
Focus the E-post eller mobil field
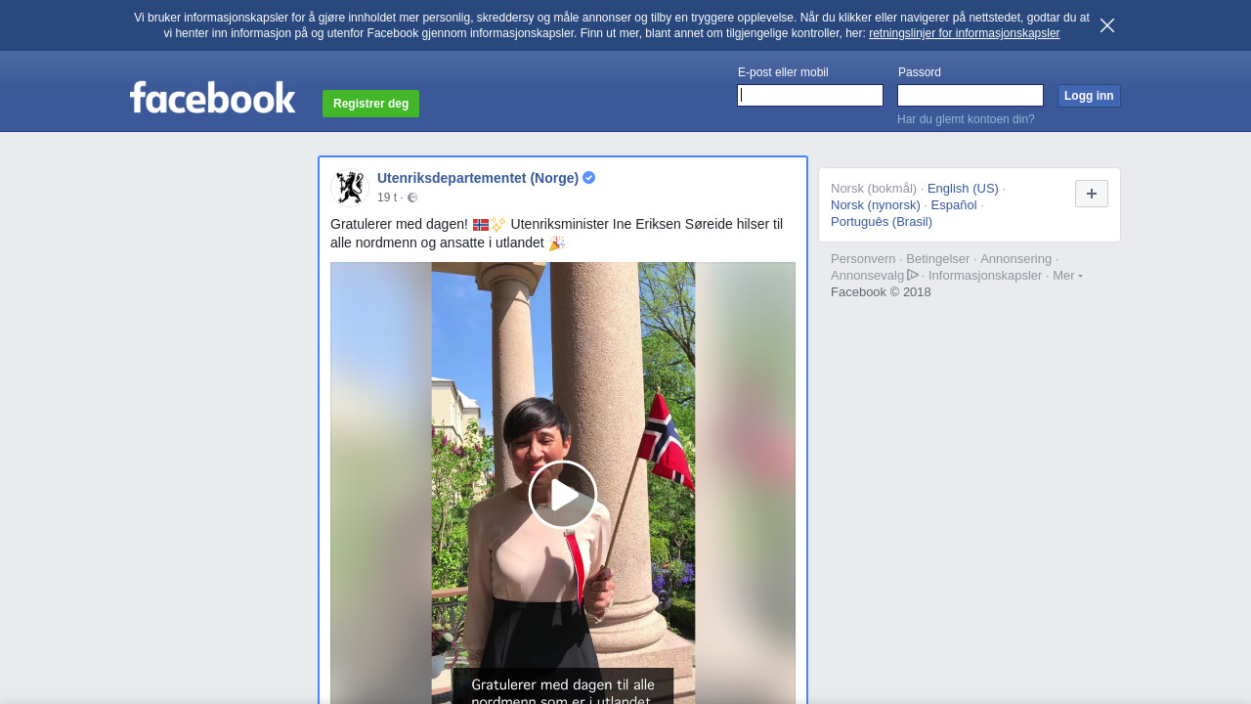click(810, 95)
